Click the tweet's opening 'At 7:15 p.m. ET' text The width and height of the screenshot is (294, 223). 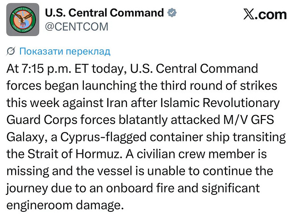(47, 69)
